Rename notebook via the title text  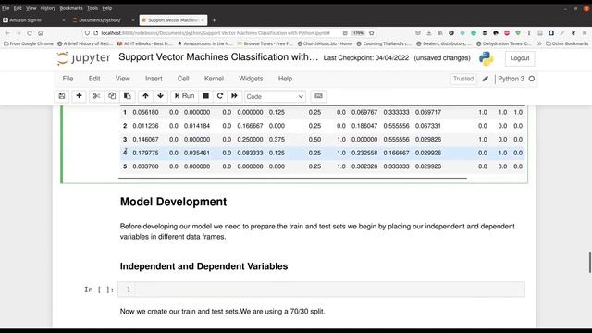coord(218,57)
